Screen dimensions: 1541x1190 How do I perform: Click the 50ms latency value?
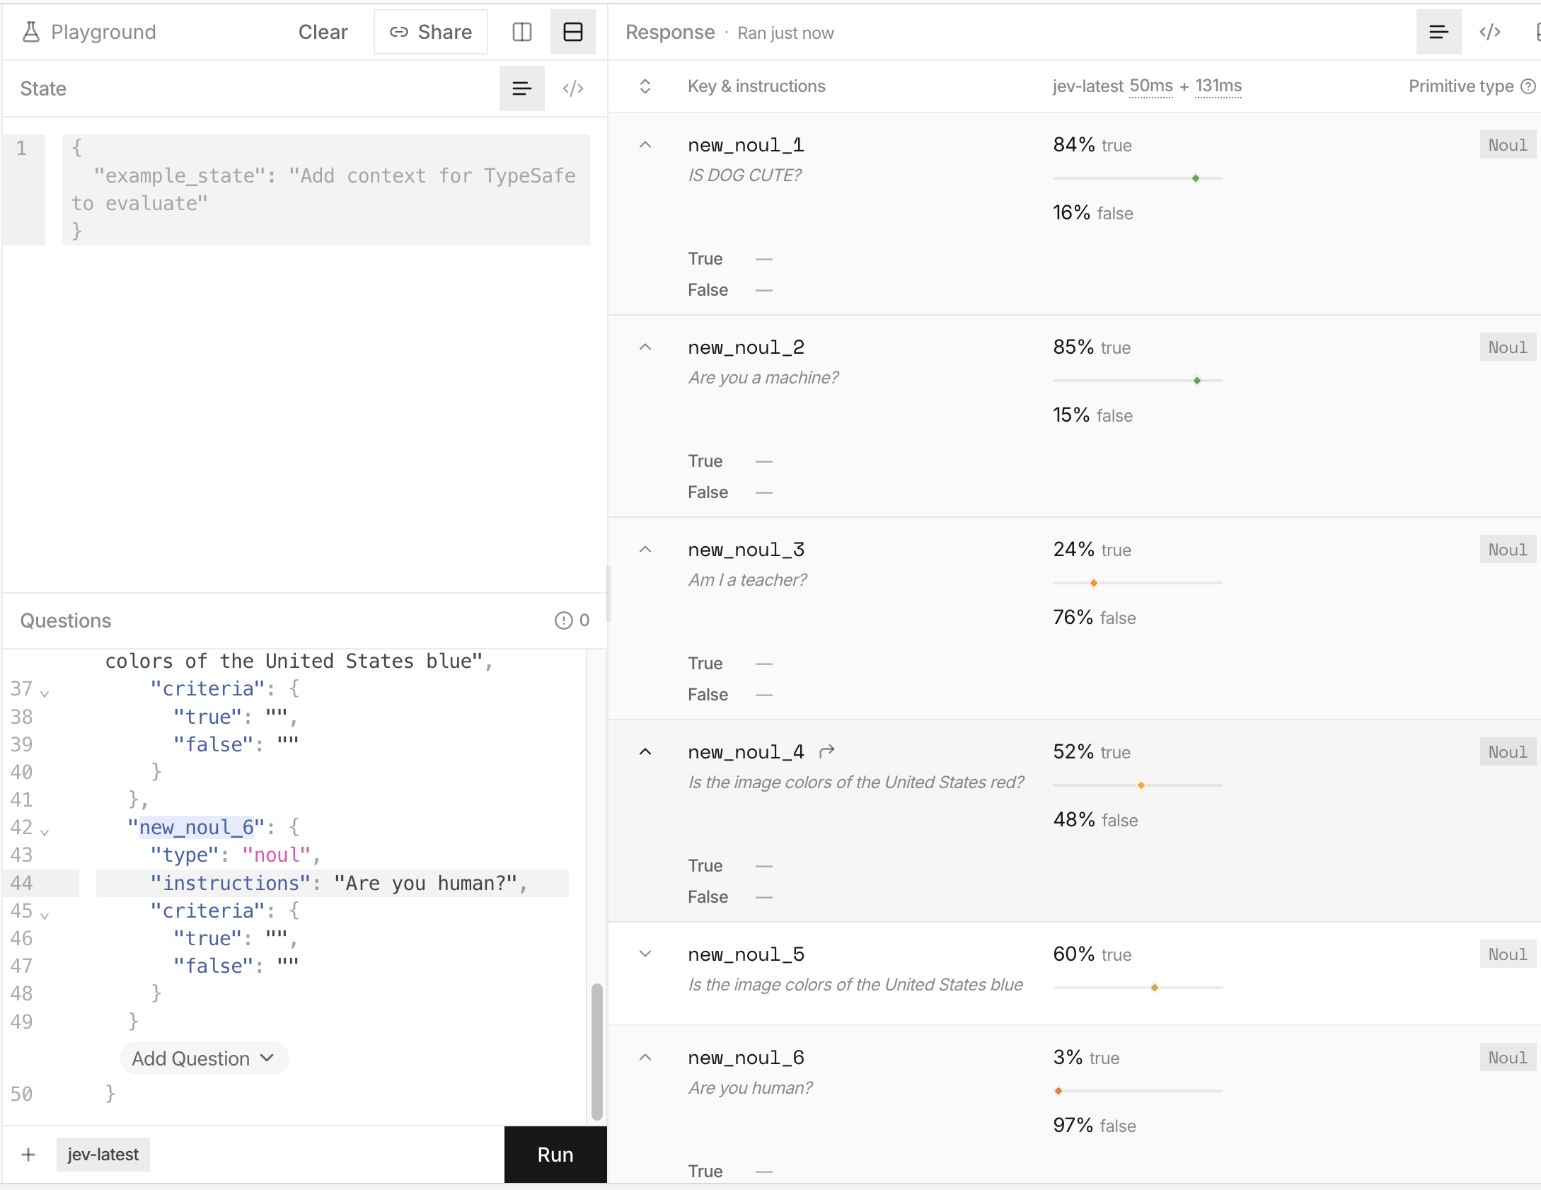1151,86
